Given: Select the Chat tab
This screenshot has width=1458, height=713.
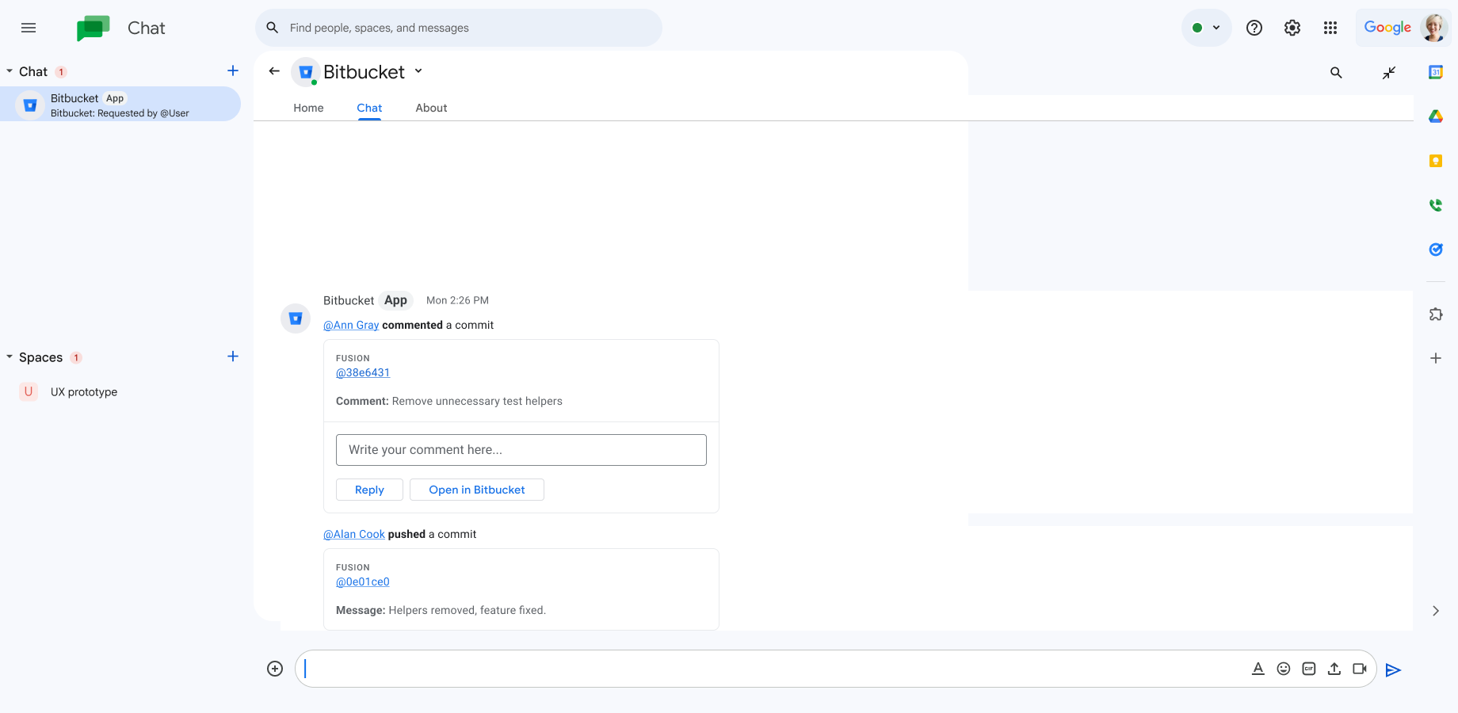Looking at the screenshot, I should (x=369, y=108).
